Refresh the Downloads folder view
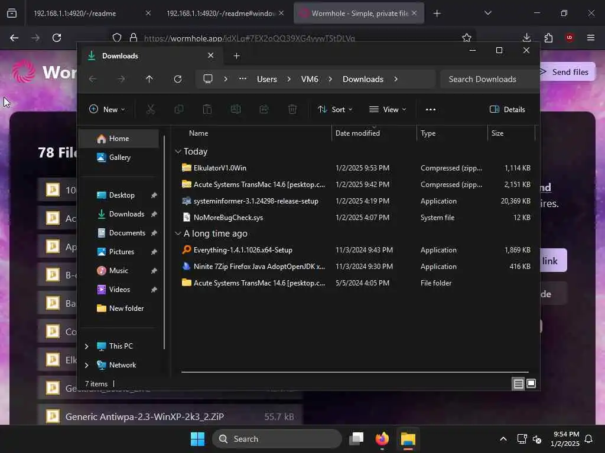This screenshot has width=605, height=453. pyautogui.click(x=178, y=79)
